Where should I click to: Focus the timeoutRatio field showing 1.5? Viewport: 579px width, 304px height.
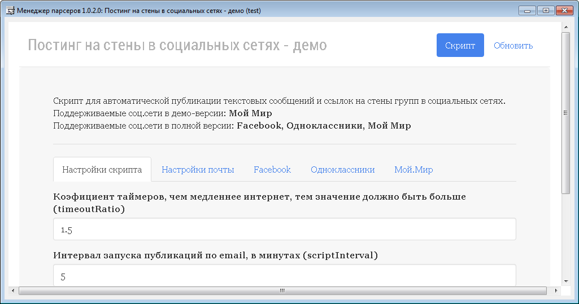pyautogui.click(x=284, y=229)
